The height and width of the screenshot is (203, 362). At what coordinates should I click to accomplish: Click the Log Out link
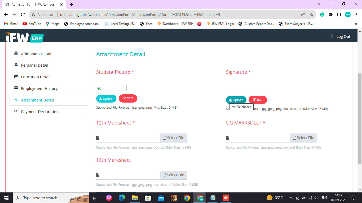point(341,36)
